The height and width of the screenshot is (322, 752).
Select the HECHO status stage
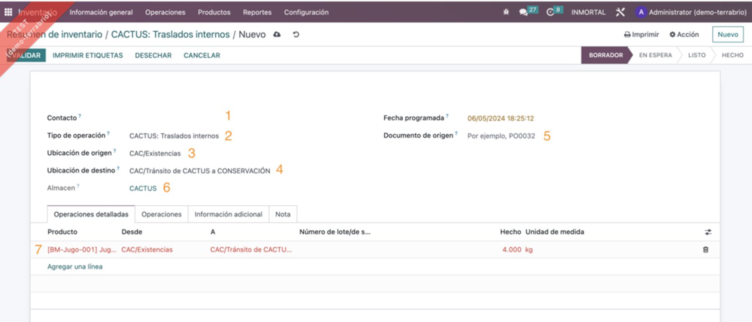pos(733,55)
